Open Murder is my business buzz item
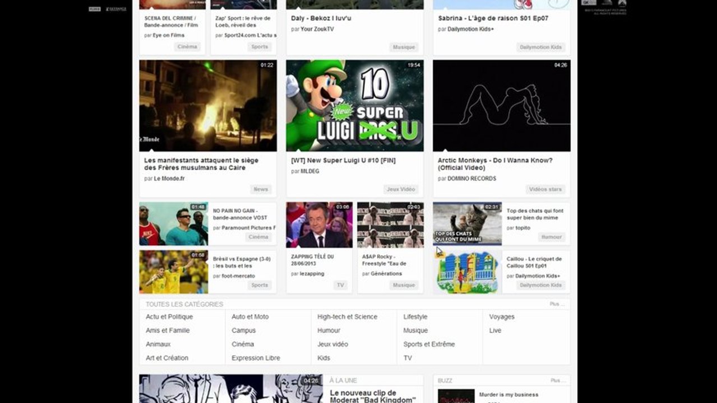The width and height of the screenshot is (717, 403). coord(508,395)
